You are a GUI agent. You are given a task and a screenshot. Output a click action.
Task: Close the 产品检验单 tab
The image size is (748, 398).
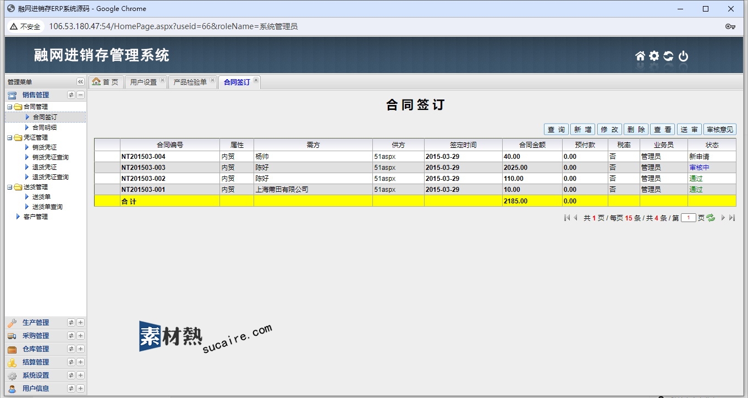[x=212, y=81]
